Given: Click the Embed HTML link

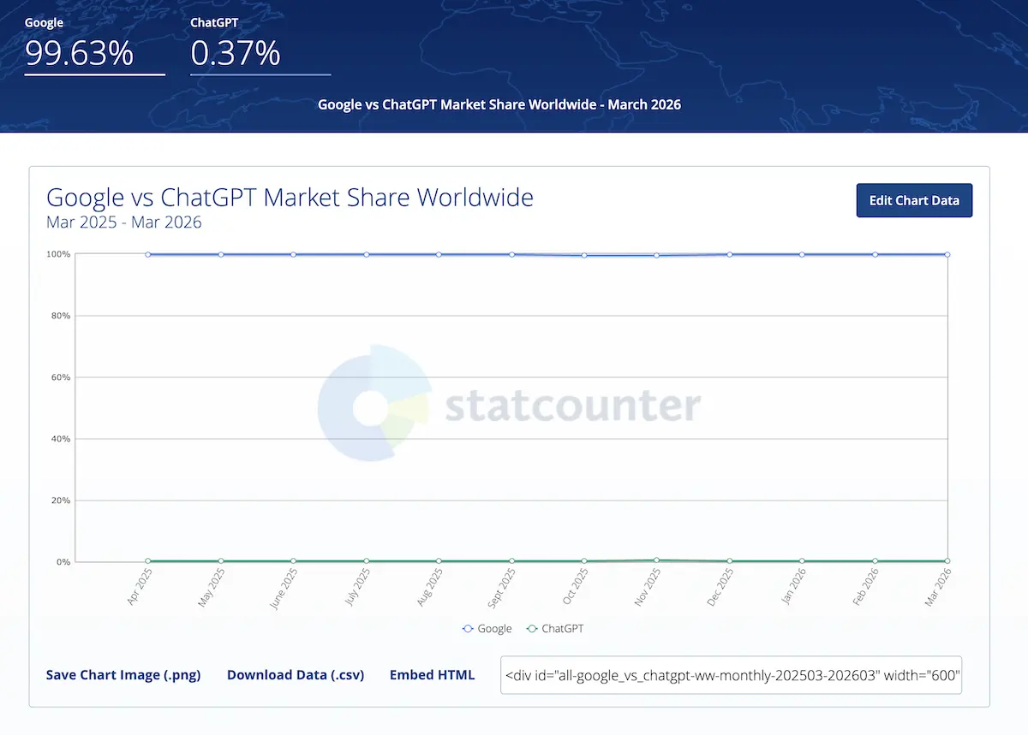Looking at the screenshot, I should point(432,675).
